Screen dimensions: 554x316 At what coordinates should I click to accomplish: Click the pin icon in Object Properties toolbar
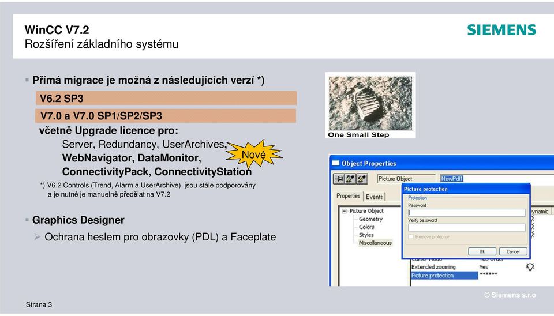click(339, 179)
